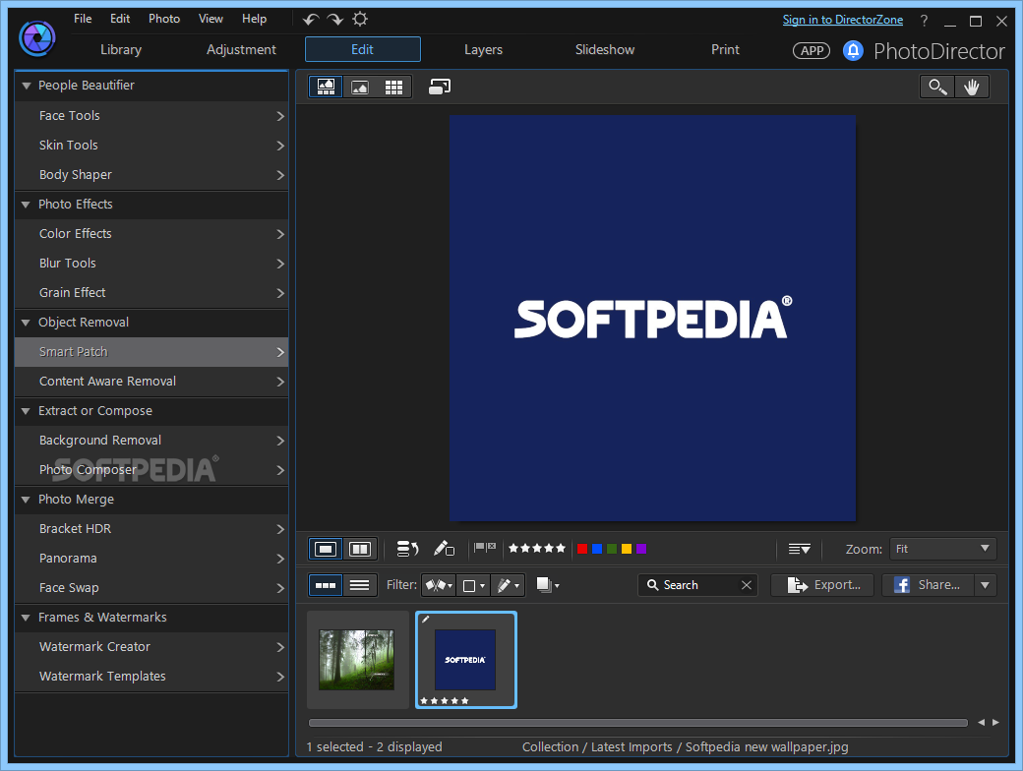The width and height of the screenshot is (1023, 771).
Task: Open the Bracket HDR tool
Action: point(151,529)
